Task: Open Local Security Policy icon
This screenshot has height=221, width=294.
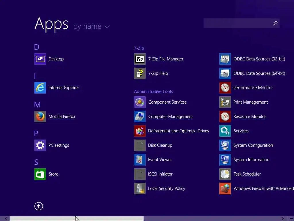Action: (x=140, y=188)
